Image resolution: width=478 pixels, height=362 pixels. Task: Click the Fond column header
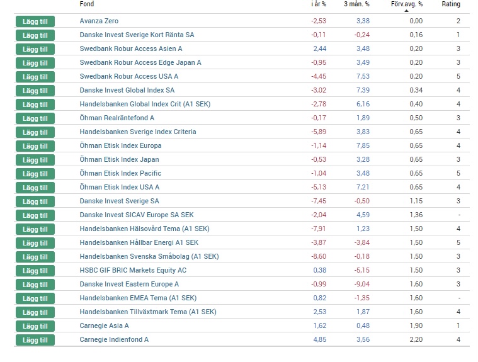[87, 4]
